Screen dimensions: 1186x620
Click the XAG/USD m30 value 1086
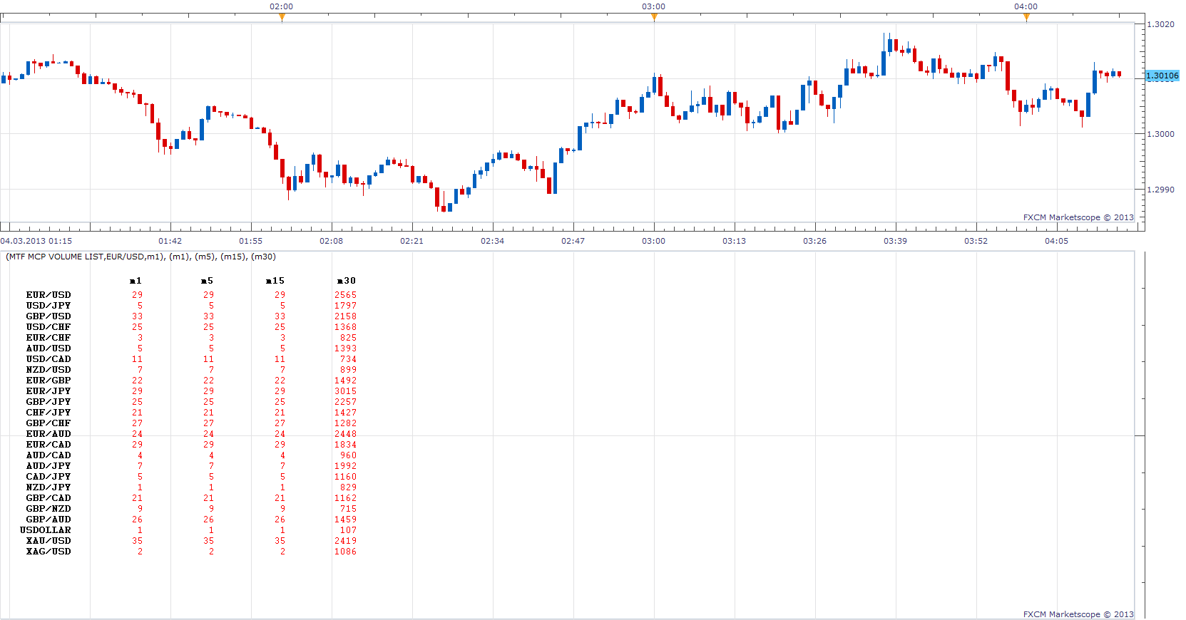click(x=345, y=552)
